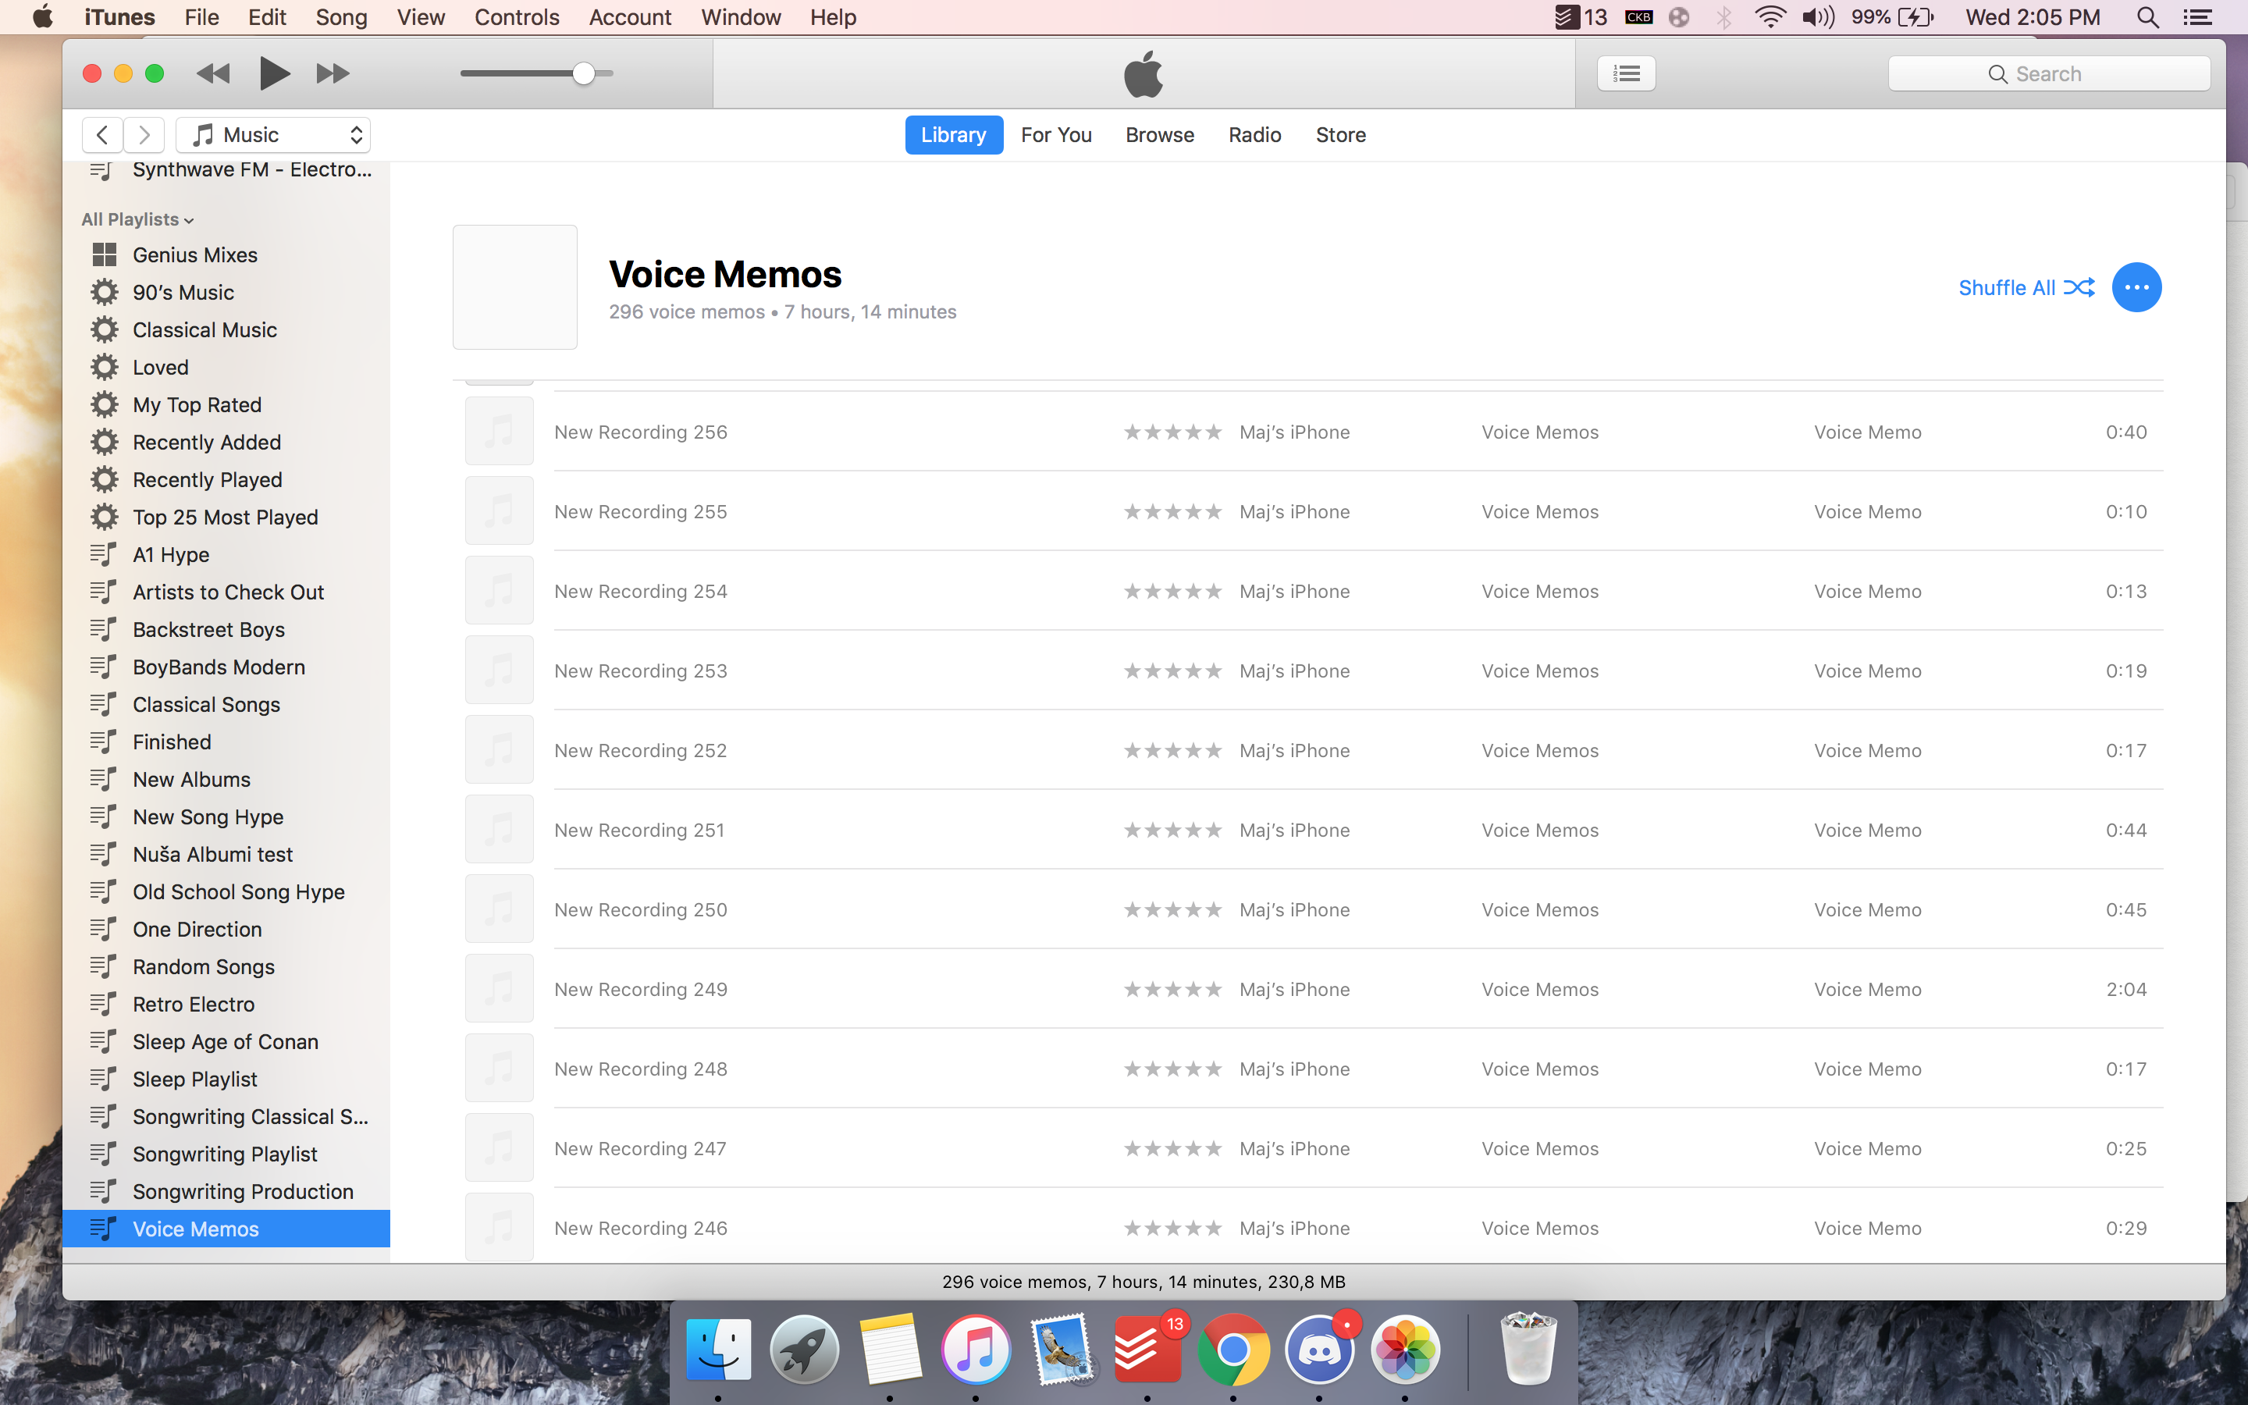Click the blue More options ellipsis button
The width and height of the screenshot is (2248, 1405).
tap(2136, 287)
